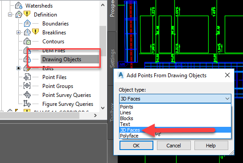Click the tree panel scroll-down arrow
The height and width of the screenshot is (163, 243).
pyautogui.click(x=103, y=108)
